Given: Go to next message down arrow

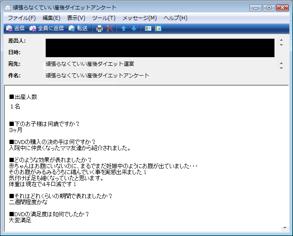Looking at the screenshot, I should 134,28.
